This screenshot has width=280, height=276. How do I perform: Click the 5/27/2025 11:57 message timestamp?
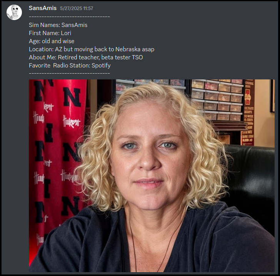77,8
